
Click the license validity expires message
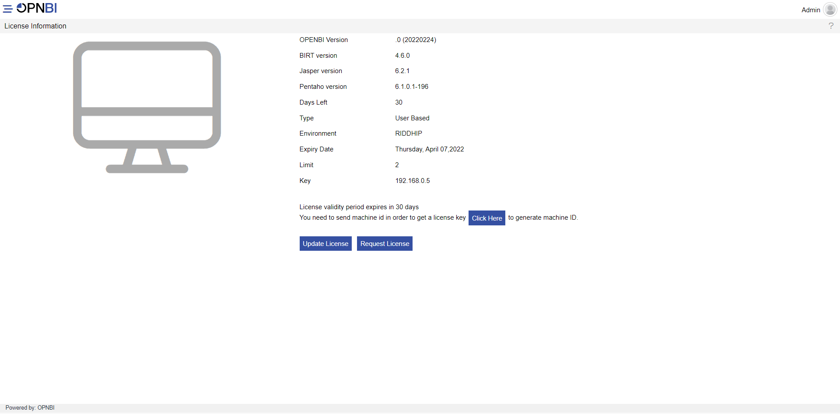point(359,207)
